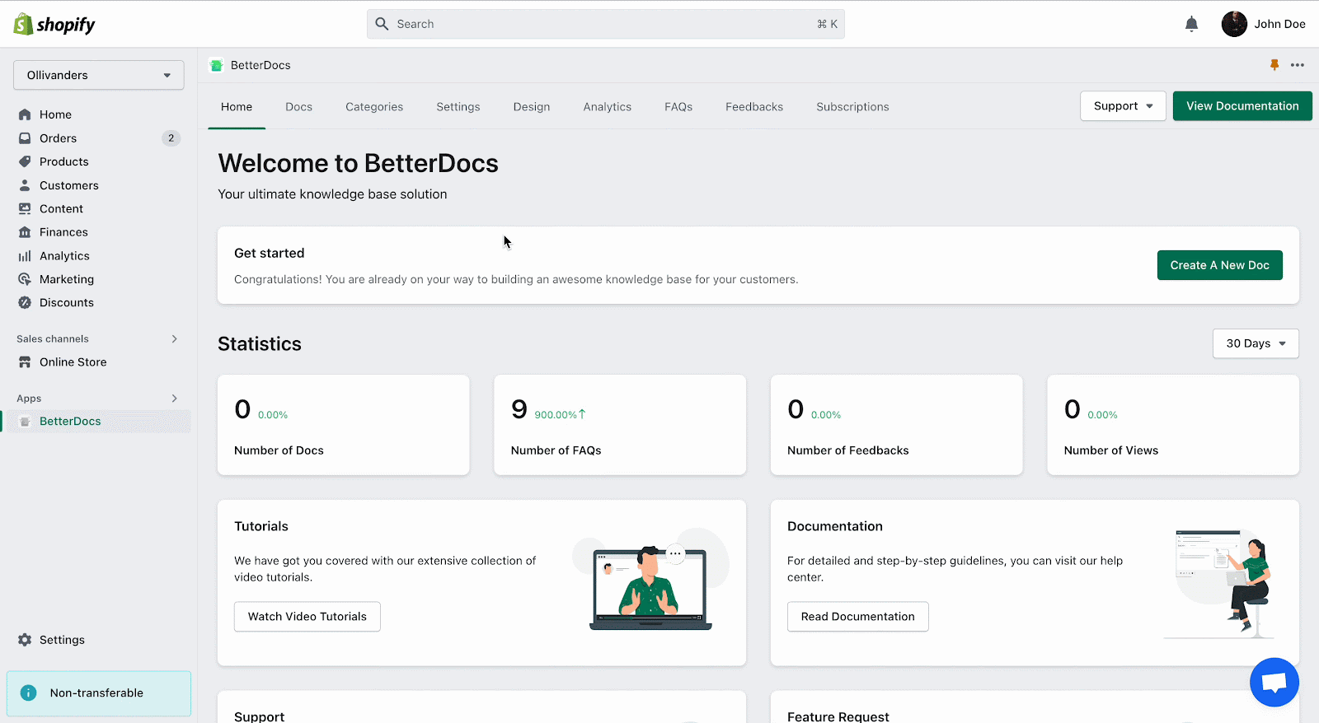Click the Settings gear icon
Viewport: 1319px width, 723px height.
pos(25,640)
